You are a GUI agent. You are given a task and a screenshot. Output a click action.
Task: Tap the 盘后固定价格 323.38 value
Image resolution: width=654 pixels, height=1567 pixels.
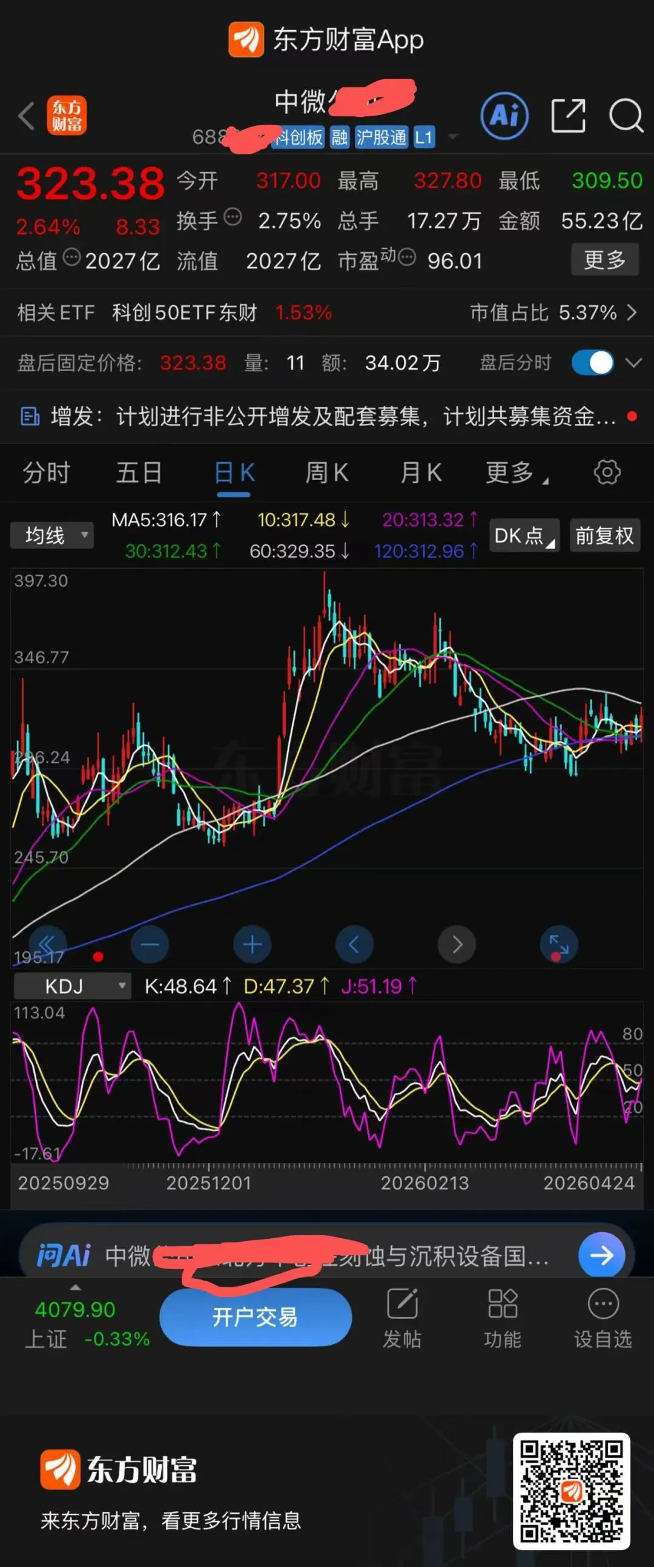pyautogui.click(x=193, y=363)
